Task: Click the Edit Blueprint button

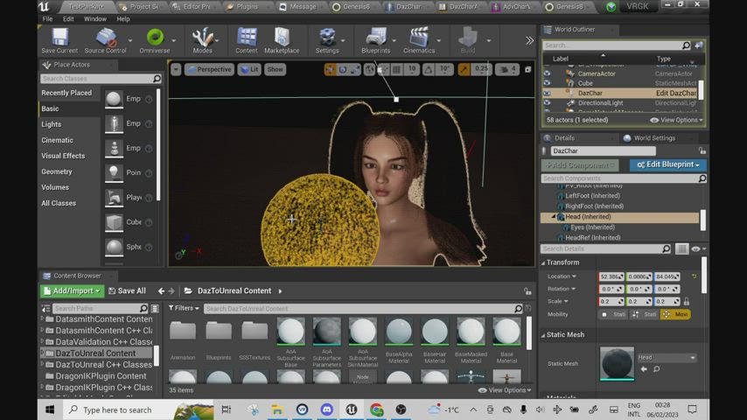Action: tap(668, 164)
